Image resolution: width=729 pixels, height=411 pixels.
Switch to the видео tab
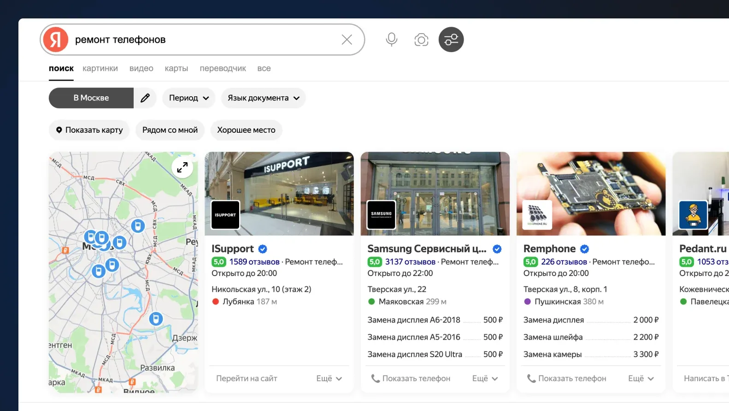[x=141, y=68]
